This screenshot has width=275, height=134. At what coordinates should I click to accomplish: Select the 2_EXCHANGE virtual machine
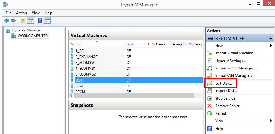86,57
